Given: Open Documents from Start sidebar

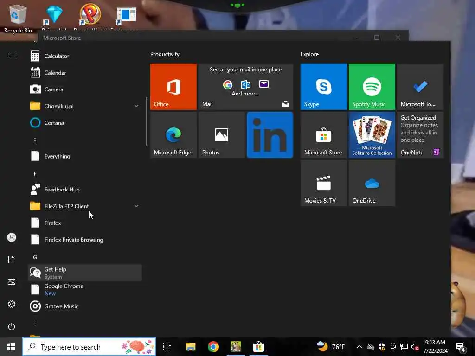Looking at the screenshot, I should coord(12,260).
